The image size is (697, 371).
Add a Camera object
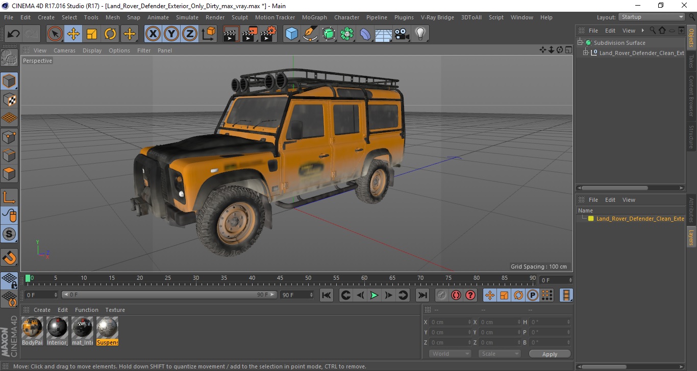pos(402,34)
